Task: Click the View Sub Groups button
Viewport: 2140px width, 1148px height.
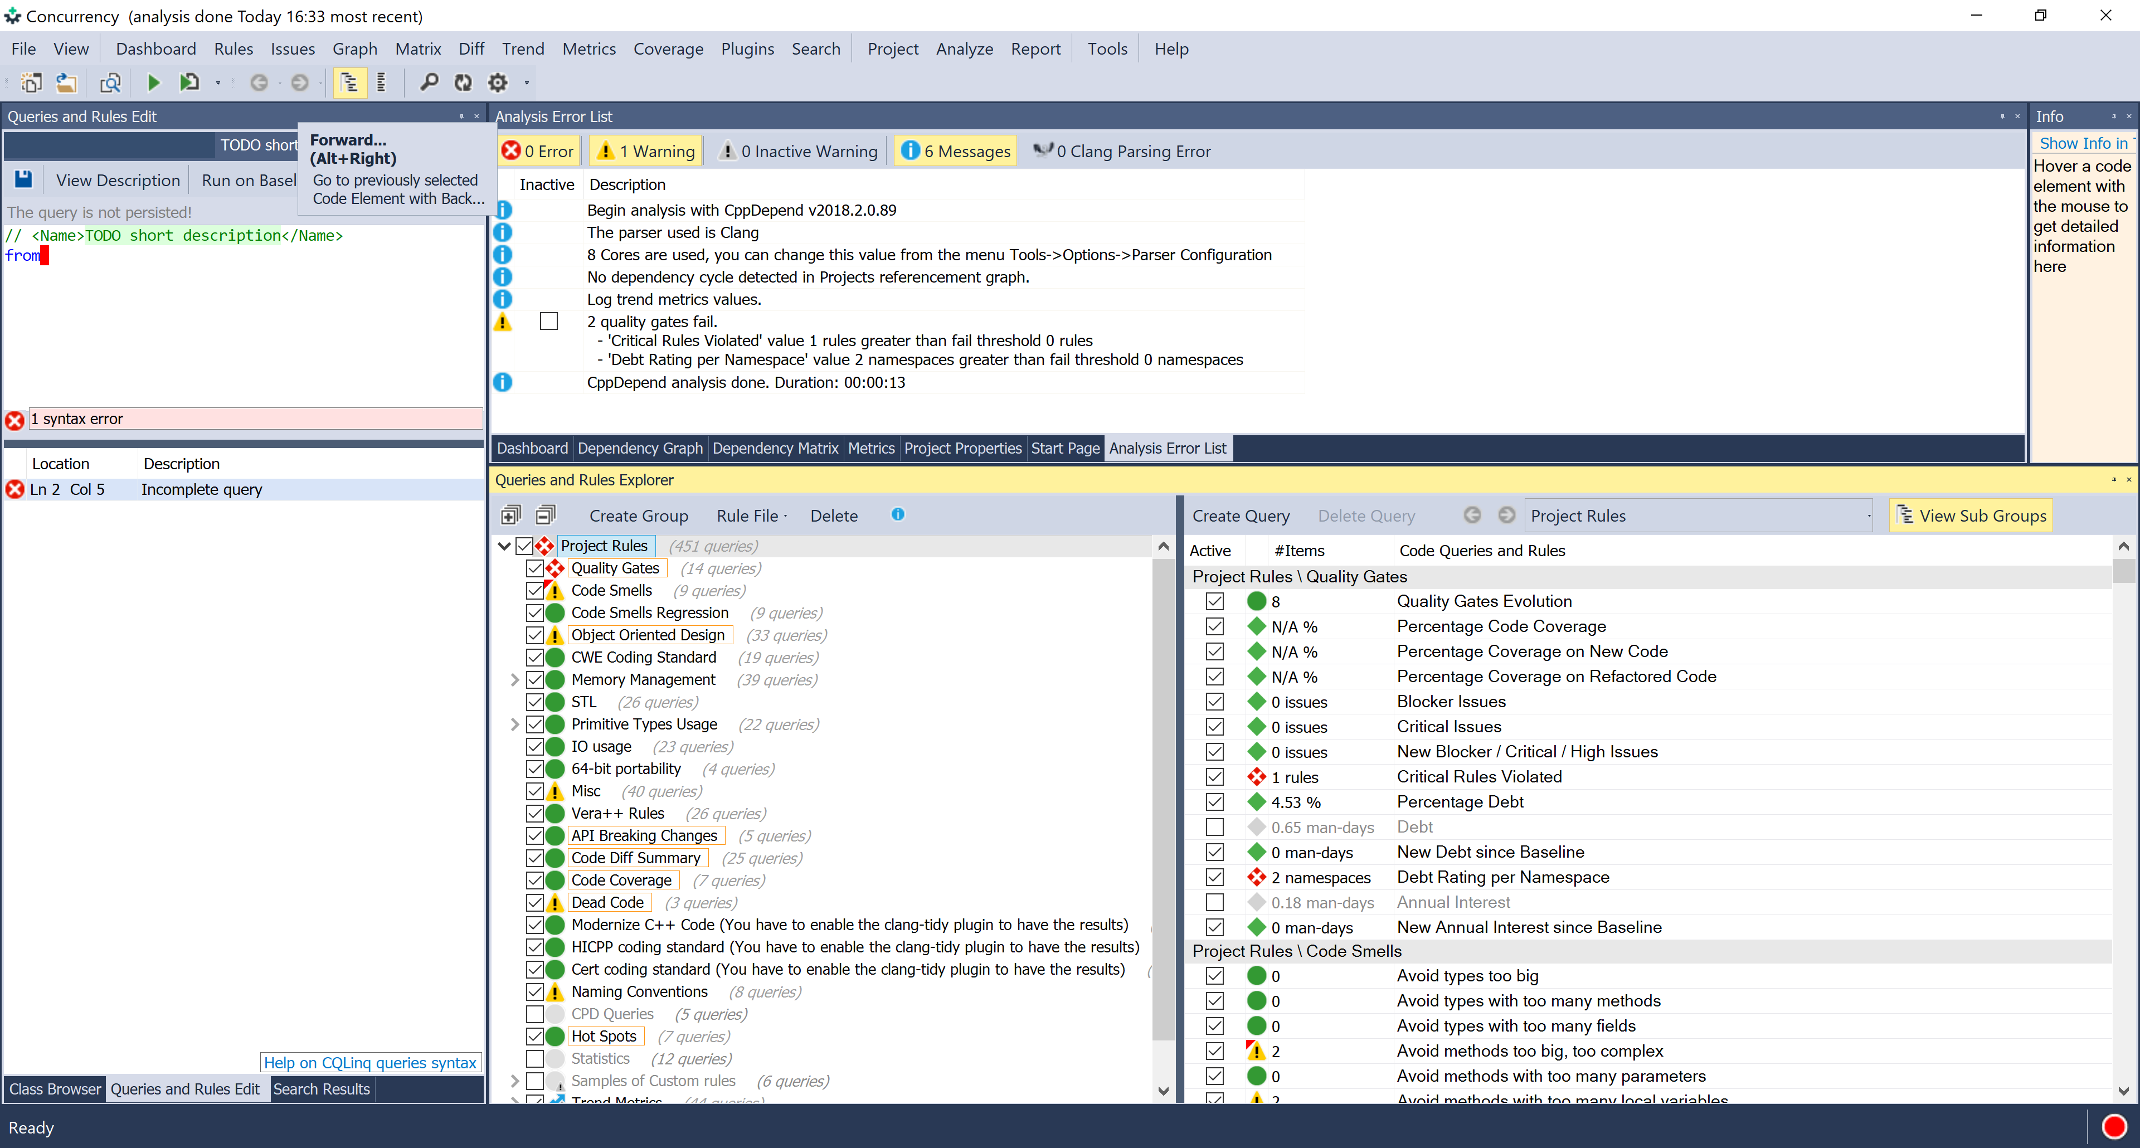Action: (x=1971, y=516)
